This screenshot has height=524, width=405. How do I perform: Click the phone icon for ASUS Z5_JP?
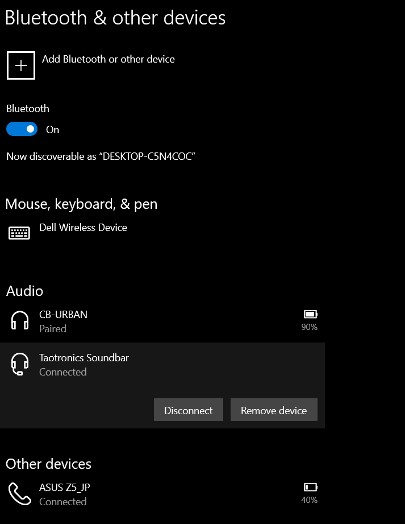click(20, 494)
